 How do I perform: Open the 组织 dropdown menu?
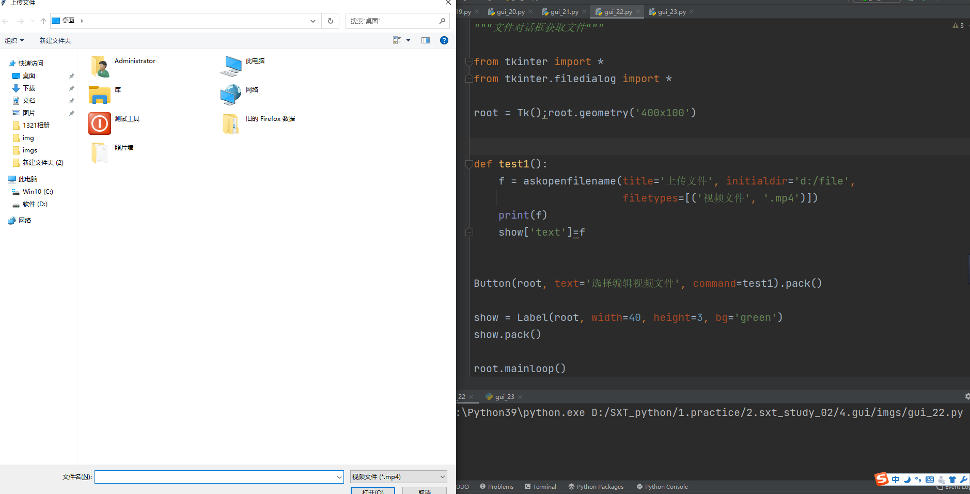pyautogui.click(x=14, y=40)
